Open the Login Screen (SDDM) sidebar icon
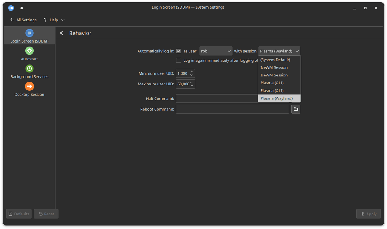The width and height of the screenshot is (387, 229). coord(29,33)
